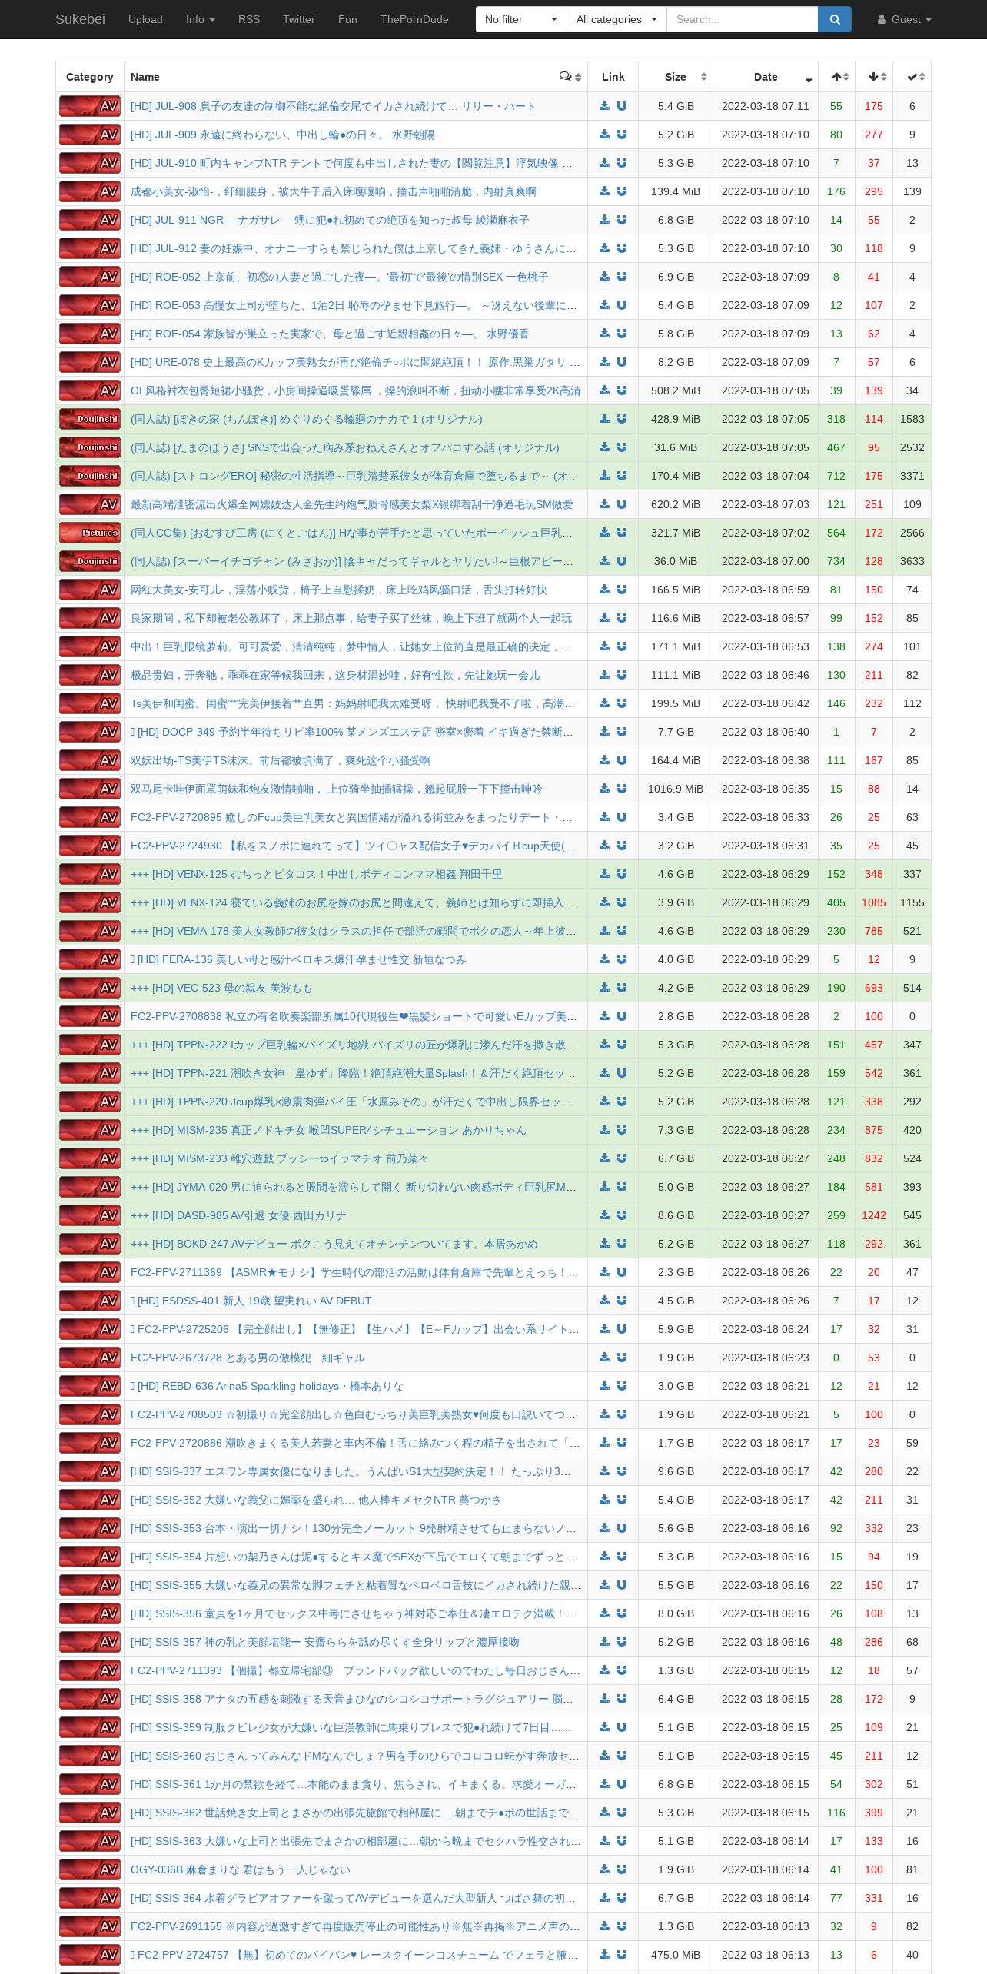
Task: Open the MISM-235 torrent title link
Action: tap(328, 1130)
